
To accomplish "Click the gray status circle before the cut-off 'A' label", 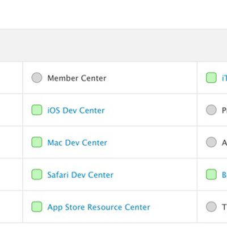I will pyautogui.click(x=211, y=142).
